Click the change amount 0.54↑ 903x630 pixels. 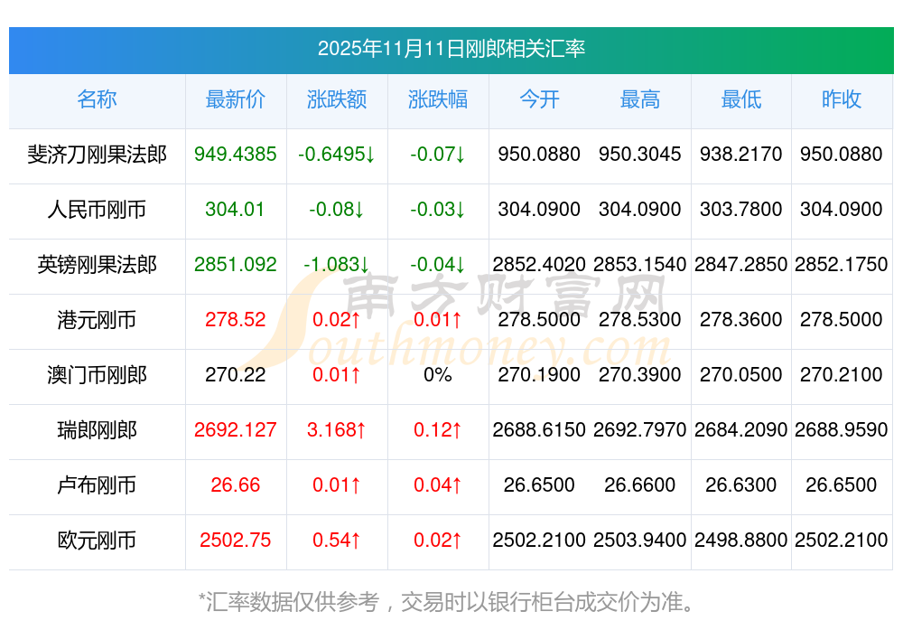coord(336,541)
